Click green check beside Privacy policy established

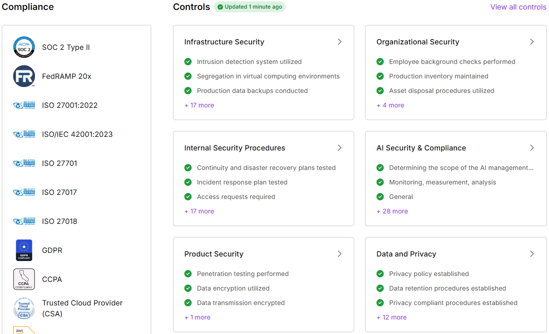click(x=380, y=274)
